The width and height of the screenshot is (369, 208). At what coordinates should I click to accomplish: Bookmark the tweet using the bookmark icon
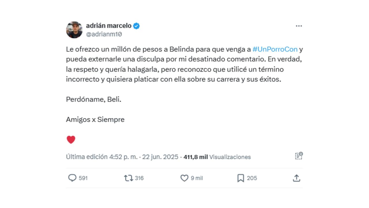(x=241, y=178)
